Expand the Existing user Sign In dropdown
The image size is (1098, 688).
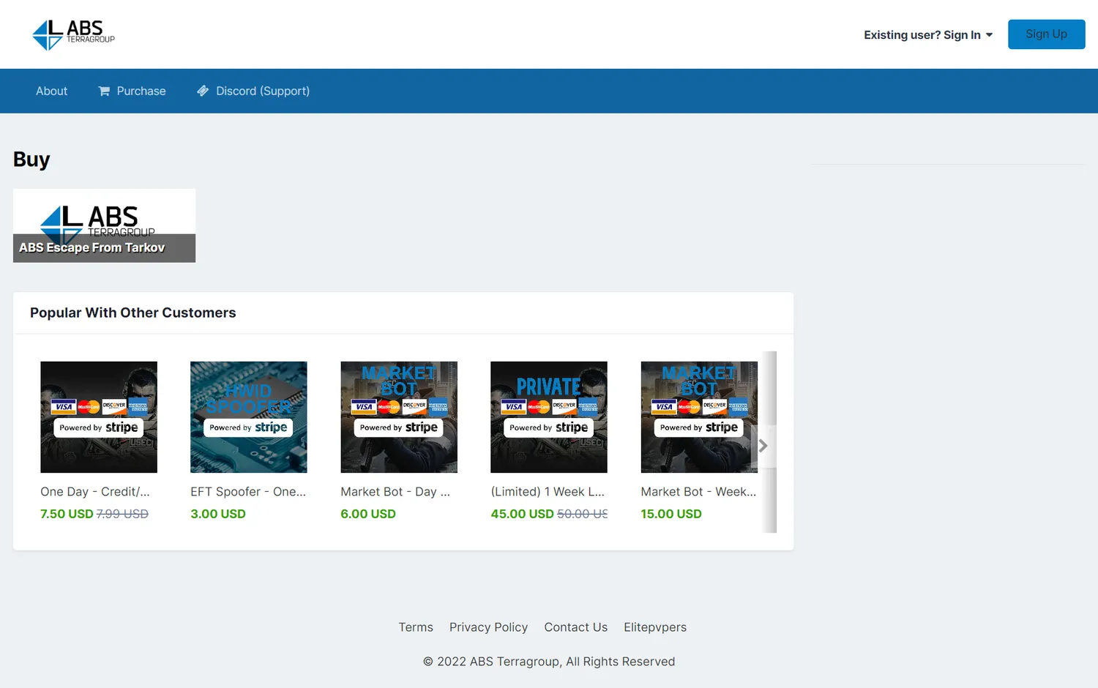tap(928, 35)
